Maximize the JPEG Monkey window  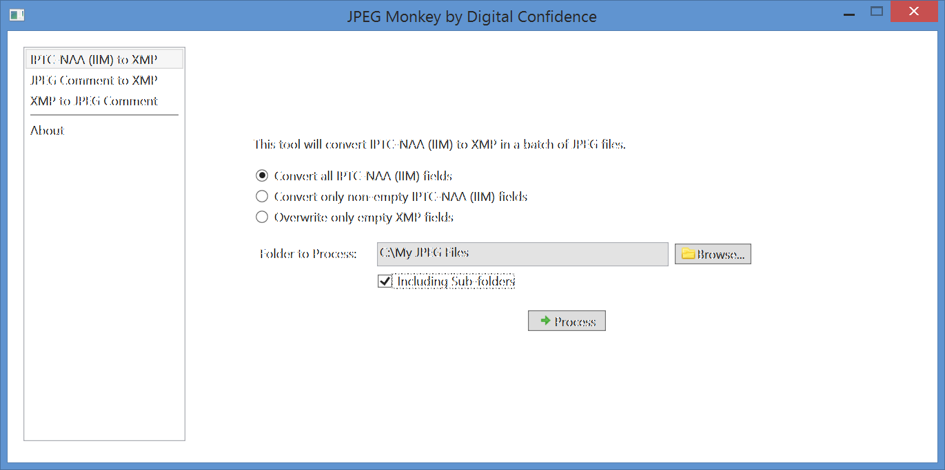(x=877, y=11)
